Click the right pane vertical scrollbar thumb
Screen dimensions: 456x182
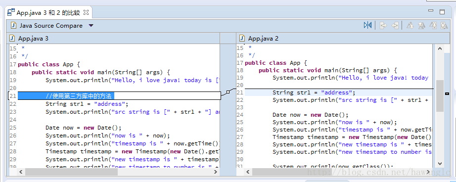click(x=440, y=96)
